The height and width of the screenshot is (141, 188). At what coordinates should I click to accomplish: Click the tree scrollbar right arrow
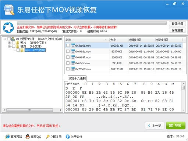60,110
